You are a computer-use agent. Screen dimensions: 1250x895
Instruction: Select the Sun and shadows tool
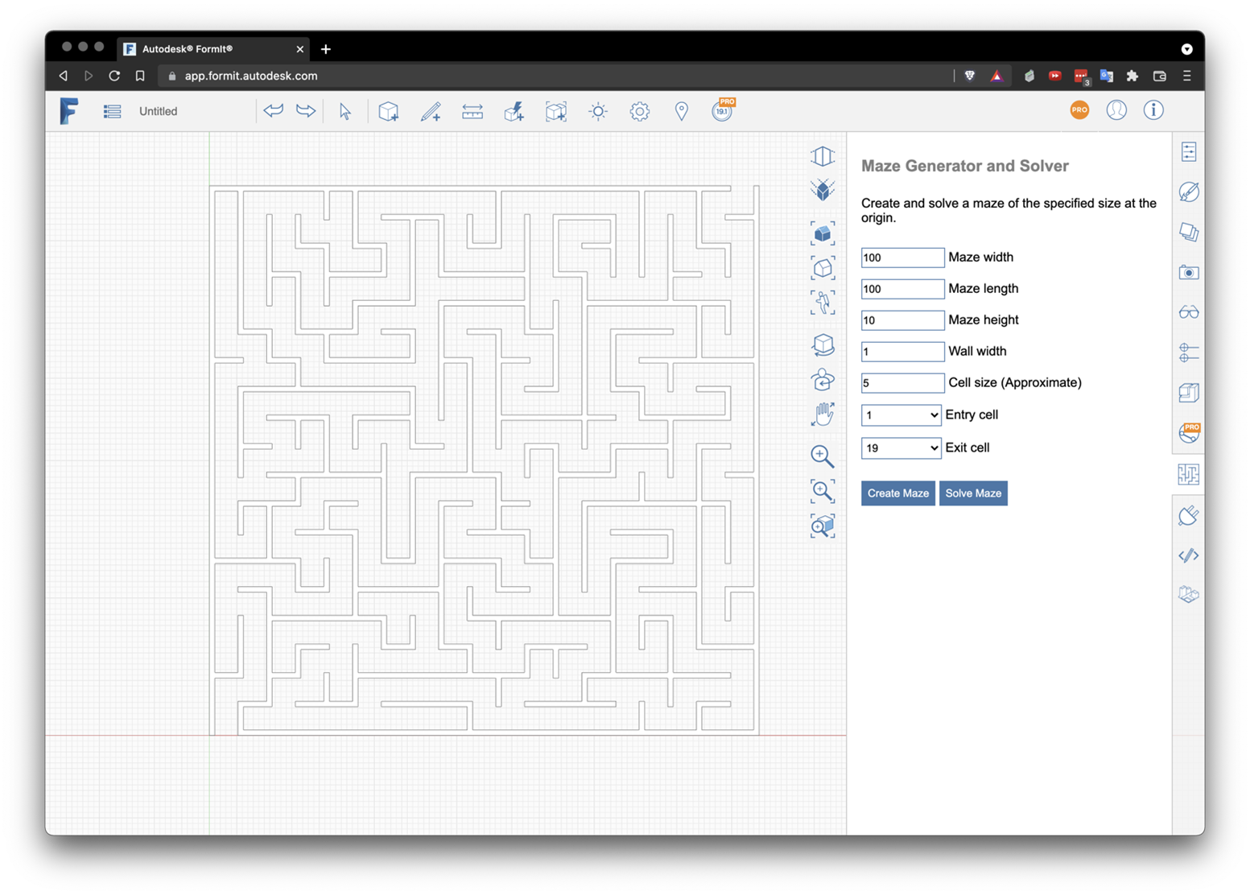tap(598, 111)
